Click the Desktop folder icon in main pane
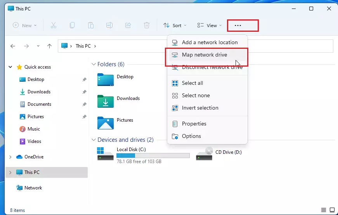Image resolution: width=338 pixels, height=215 pixels. click(106, 80)
